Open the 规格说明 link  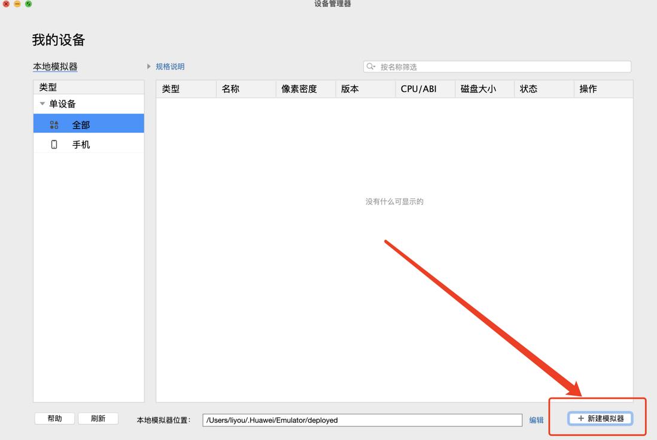[170, 66]
